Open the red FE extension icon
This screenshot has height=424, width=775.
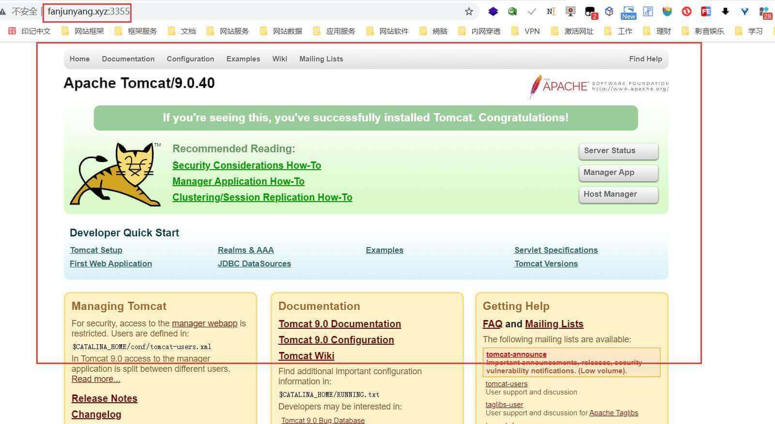coord(706,12)
